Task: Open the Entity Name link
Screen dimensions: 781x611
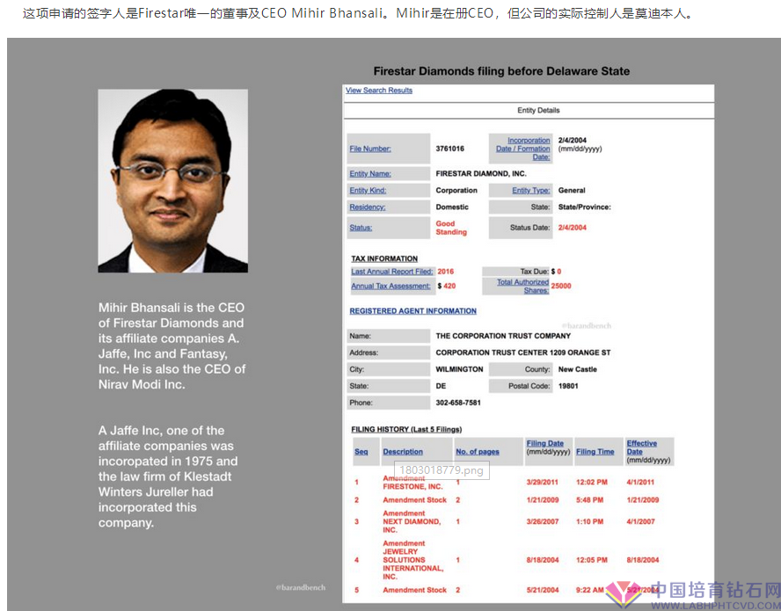Action: click(370, 173)
